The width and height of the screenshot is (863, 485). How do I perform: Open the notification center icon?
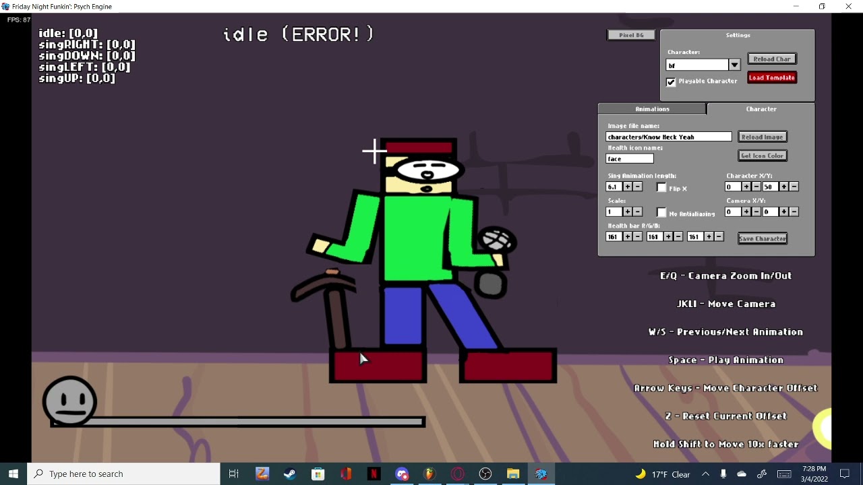[845, 474]
